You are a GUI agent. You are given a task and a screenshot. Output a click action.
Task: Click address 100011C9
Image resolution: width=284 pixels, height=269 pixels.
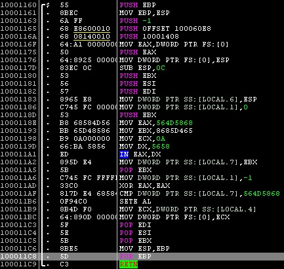[x=18, y=264]
